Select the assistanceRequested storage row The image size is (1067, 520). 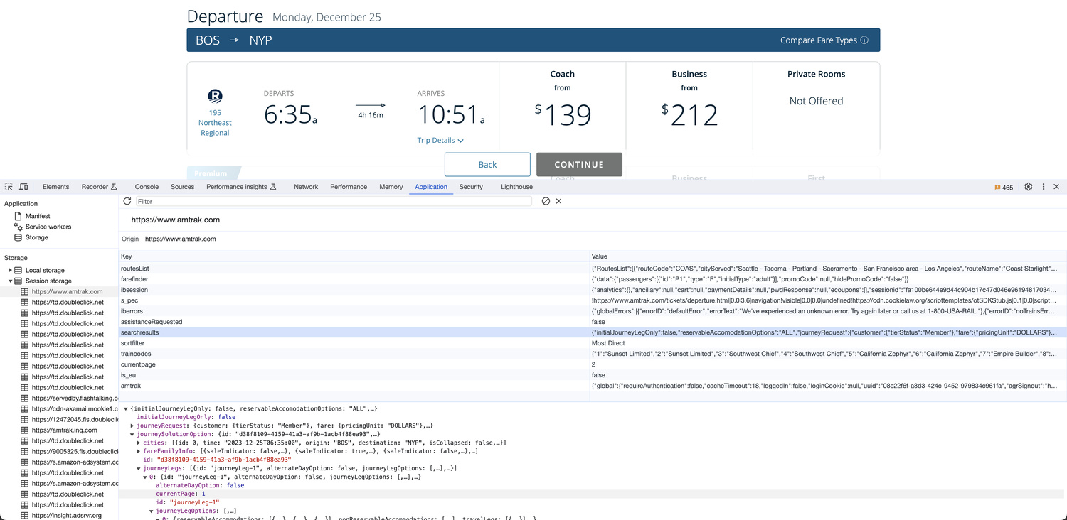click(x=593, y=322)
